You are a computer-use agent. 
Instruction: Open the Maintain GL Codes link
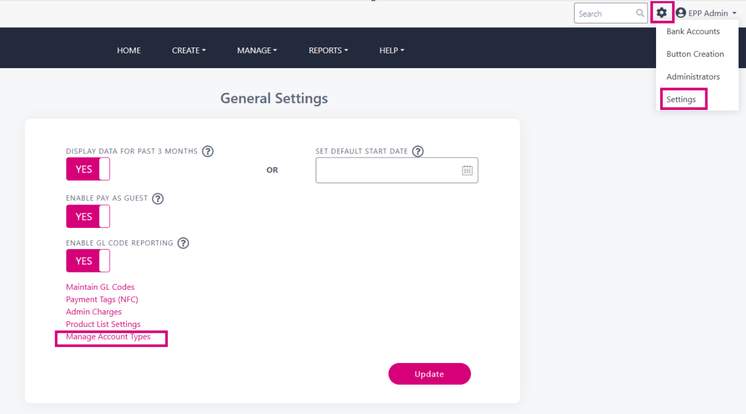(100, 287)
